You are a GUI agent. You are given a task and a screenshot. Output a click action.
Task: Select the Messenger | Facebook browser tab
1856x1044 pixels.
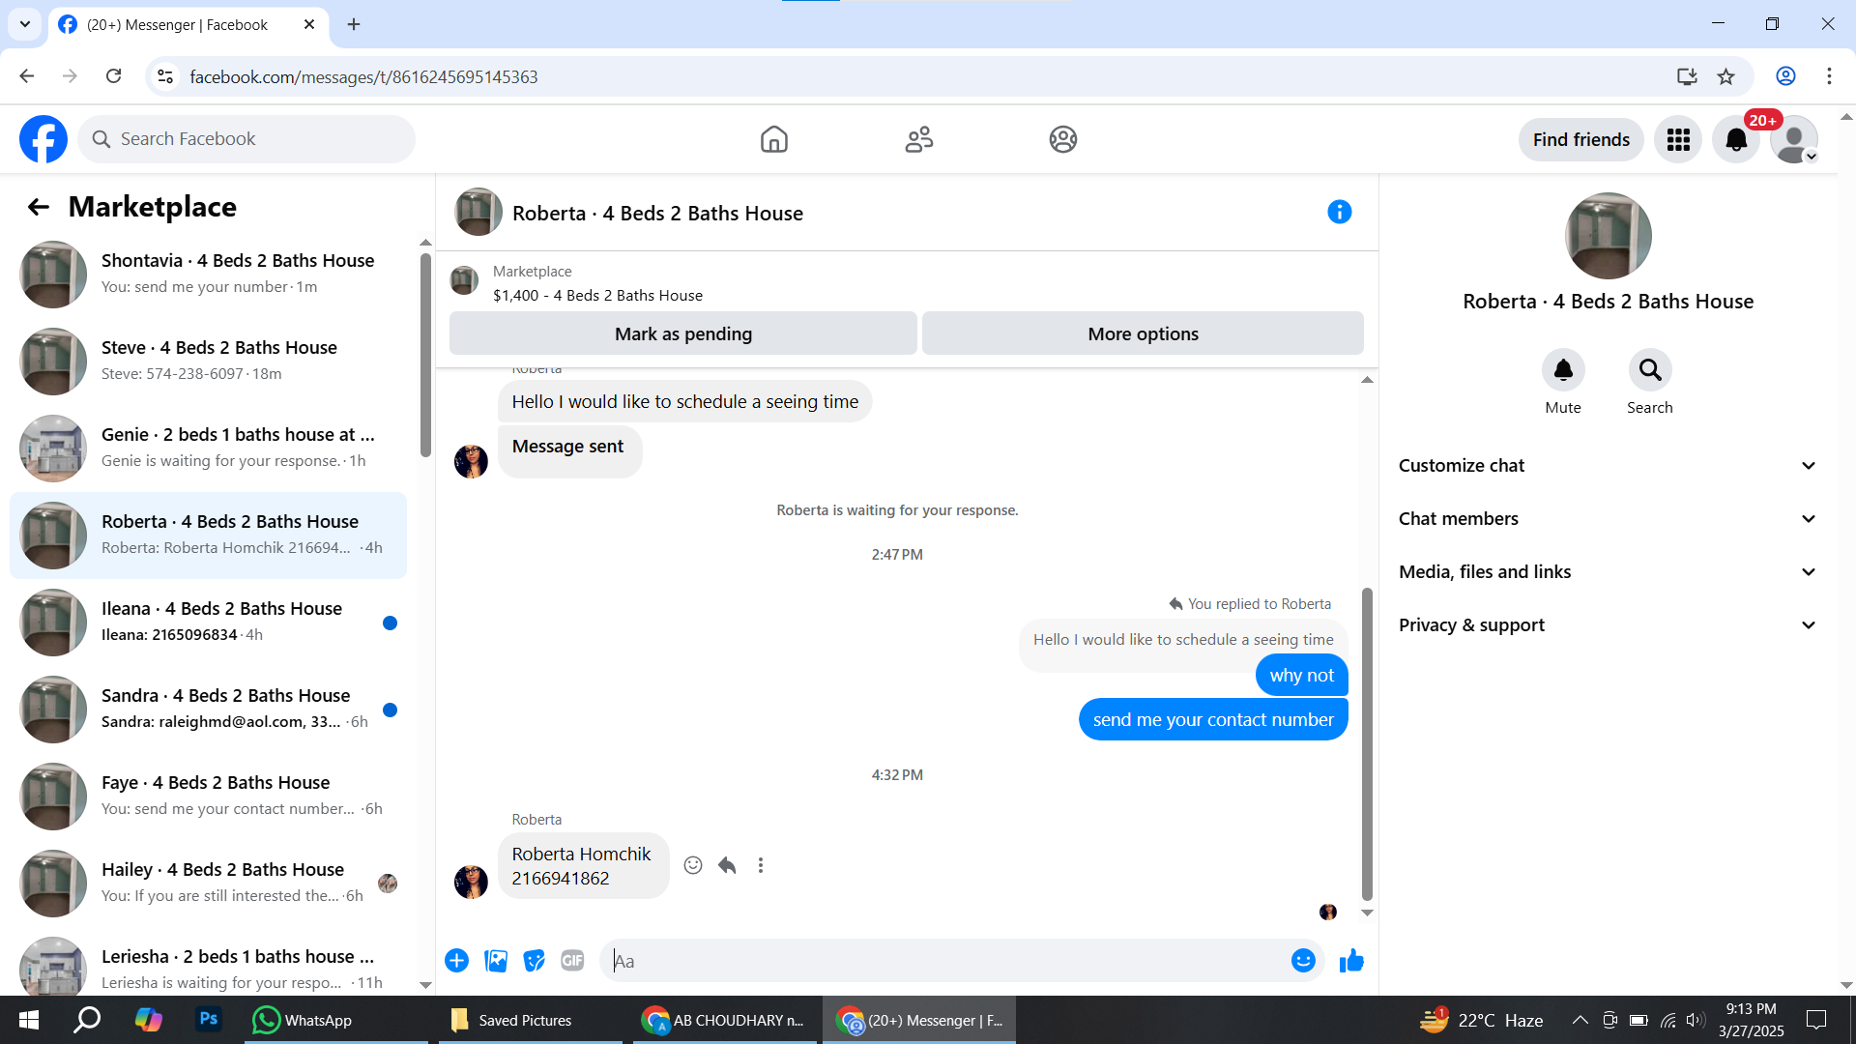pyautogui.click(x=188, y=25)
